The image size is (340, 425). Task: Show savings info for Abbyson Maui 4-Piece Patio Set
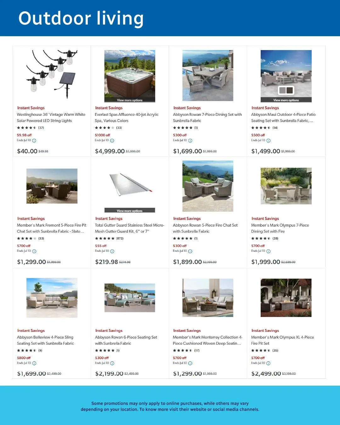pos(269,141)
